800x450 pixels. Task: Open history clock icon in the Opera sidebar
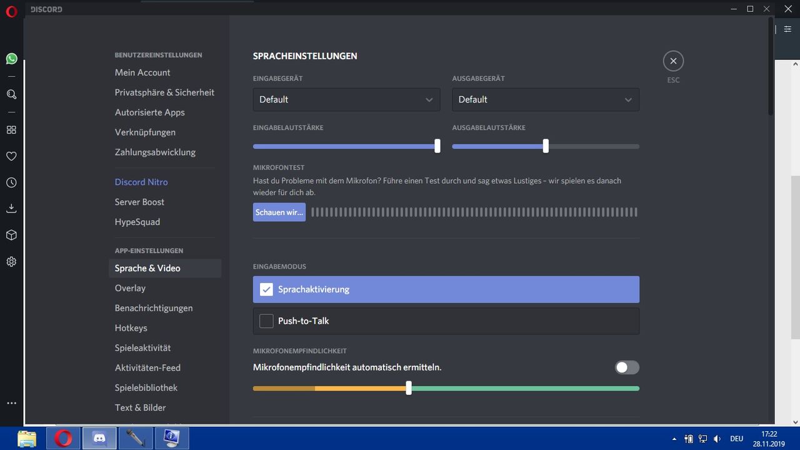coord(11,182)
